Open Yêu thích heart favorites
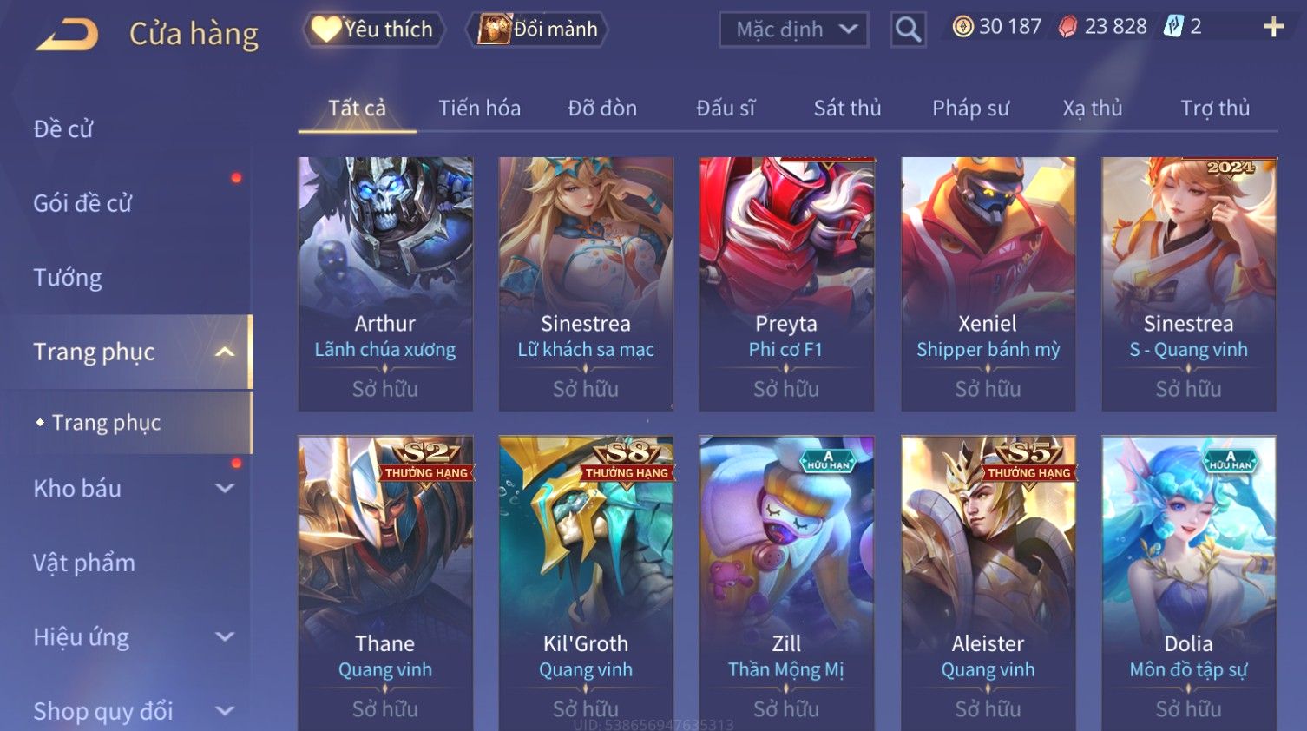 (x=373, y=30)
